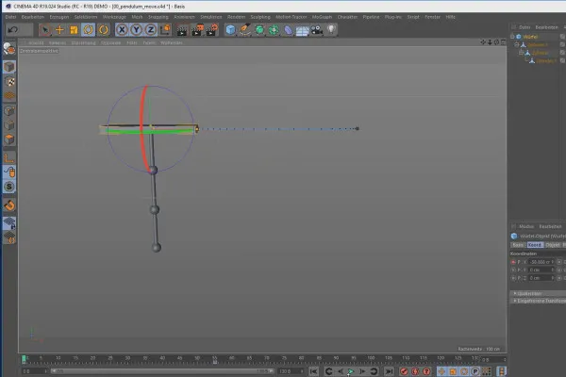This screenshot has width=566, height=377.
Task: Open the Erzeugen menu
Action: [59, 17]
